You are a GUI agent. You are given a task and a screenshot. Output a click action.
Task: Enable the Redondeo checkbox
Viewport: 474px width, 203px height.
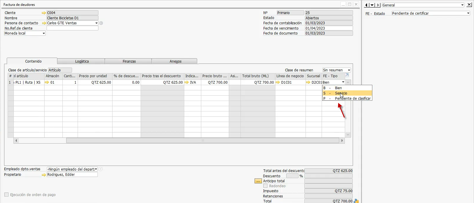265,186
